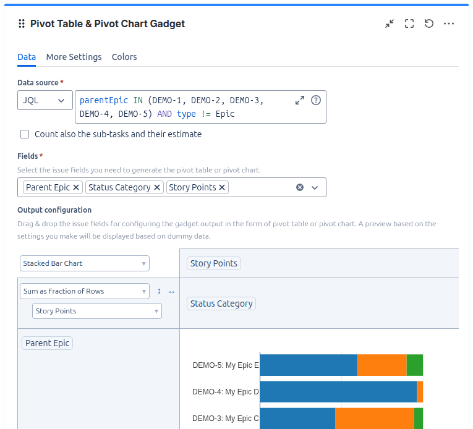
Task: Remove the Story Points field tag
Action: 223,187
